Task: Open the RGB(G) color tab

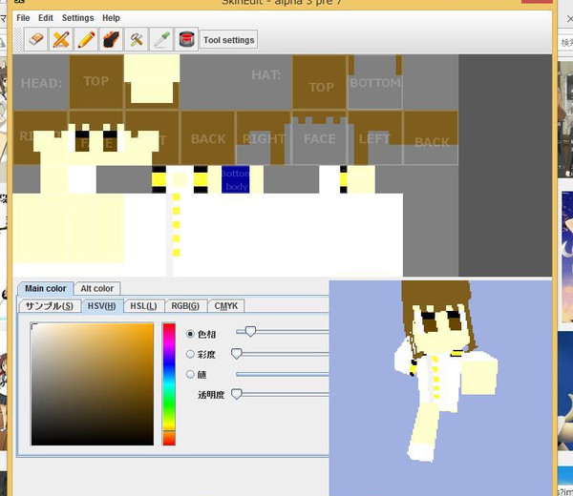Action: pyautogui.click(x=185, y=306)
